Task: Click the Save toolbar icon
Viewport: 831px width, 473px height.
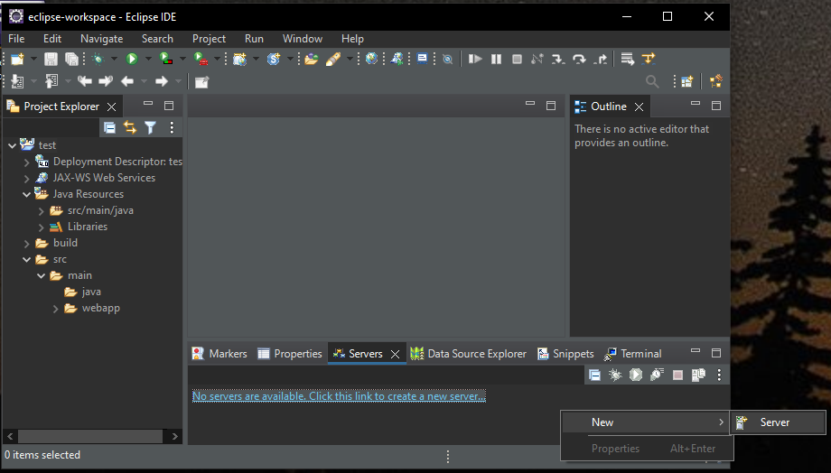Action: [x=51, y=59]
